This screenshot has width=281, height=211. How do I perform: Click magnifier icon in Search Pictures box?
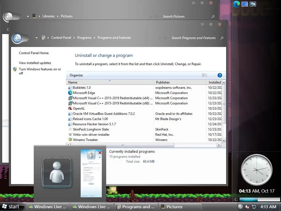click(213, 16)
